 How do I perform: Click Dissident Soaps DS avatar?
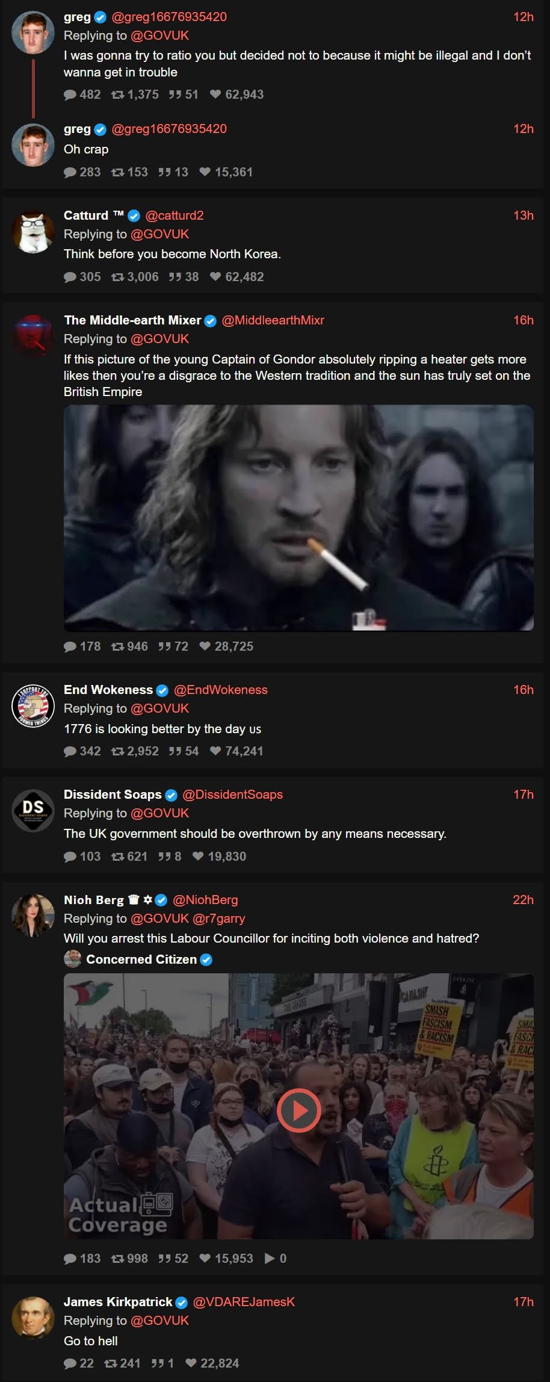tap(33, 810)
